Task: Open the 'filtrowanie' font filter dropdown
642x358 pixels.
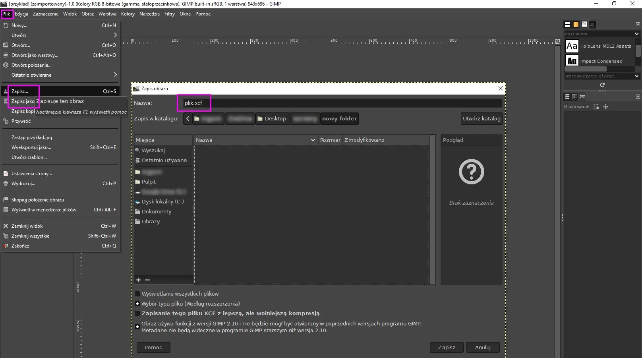Action: click(x=636, y=34)
